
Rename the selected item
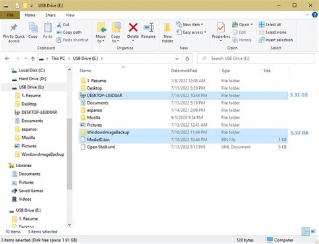tap(148, 31)
